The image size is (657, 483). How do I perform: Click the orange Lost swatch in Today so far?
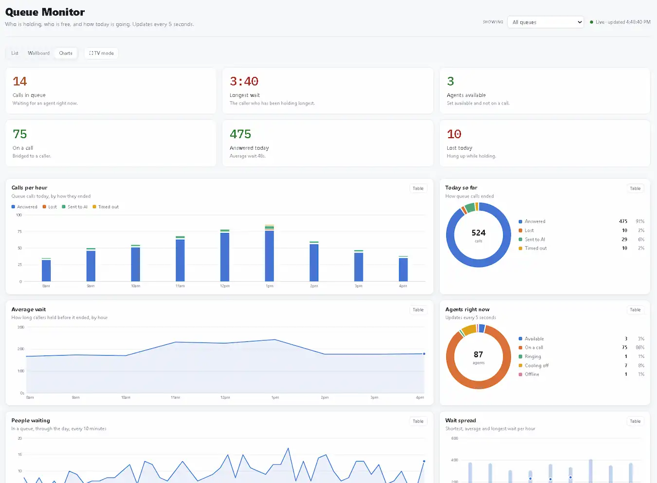[x=520, y=231]
